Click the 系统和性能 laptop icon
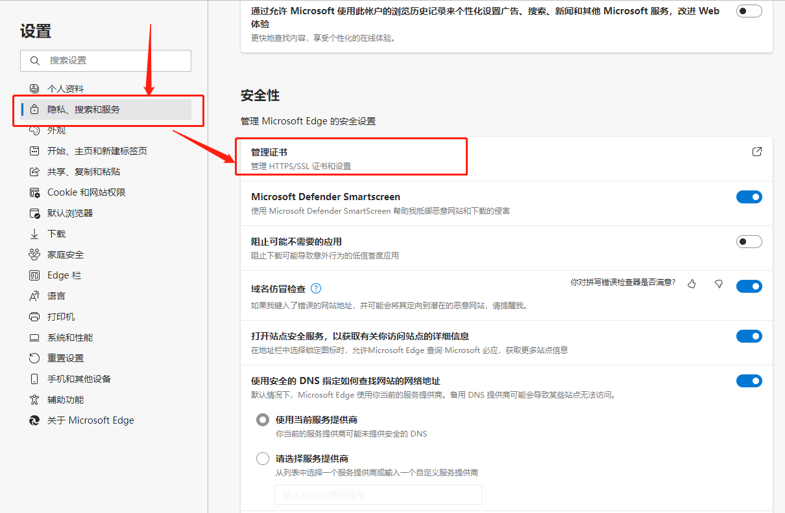 click(34, 337)
